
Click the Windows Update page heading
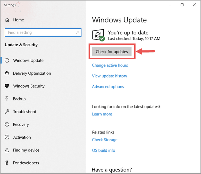pos(119,20)
